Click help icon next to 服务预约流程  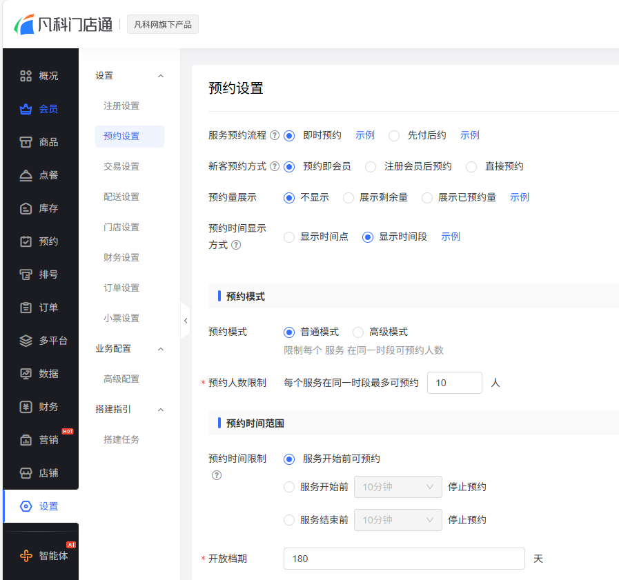275,136
